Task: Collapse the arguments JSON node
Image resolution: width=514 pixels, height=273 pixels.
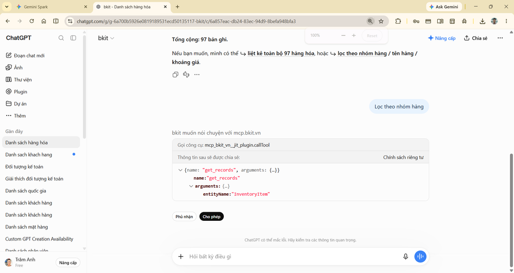Action: point(191,186)
